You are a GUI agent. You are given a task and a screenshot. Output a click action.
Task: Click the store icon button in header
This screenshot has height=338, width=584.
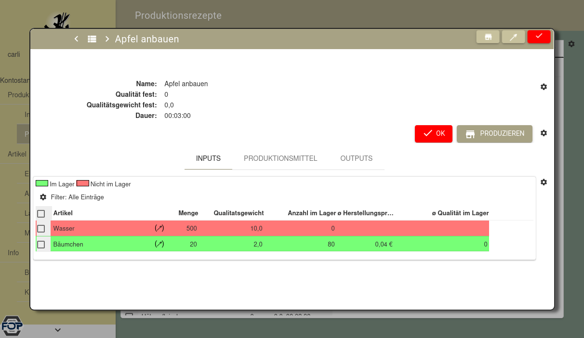click(x=488, y=37)
